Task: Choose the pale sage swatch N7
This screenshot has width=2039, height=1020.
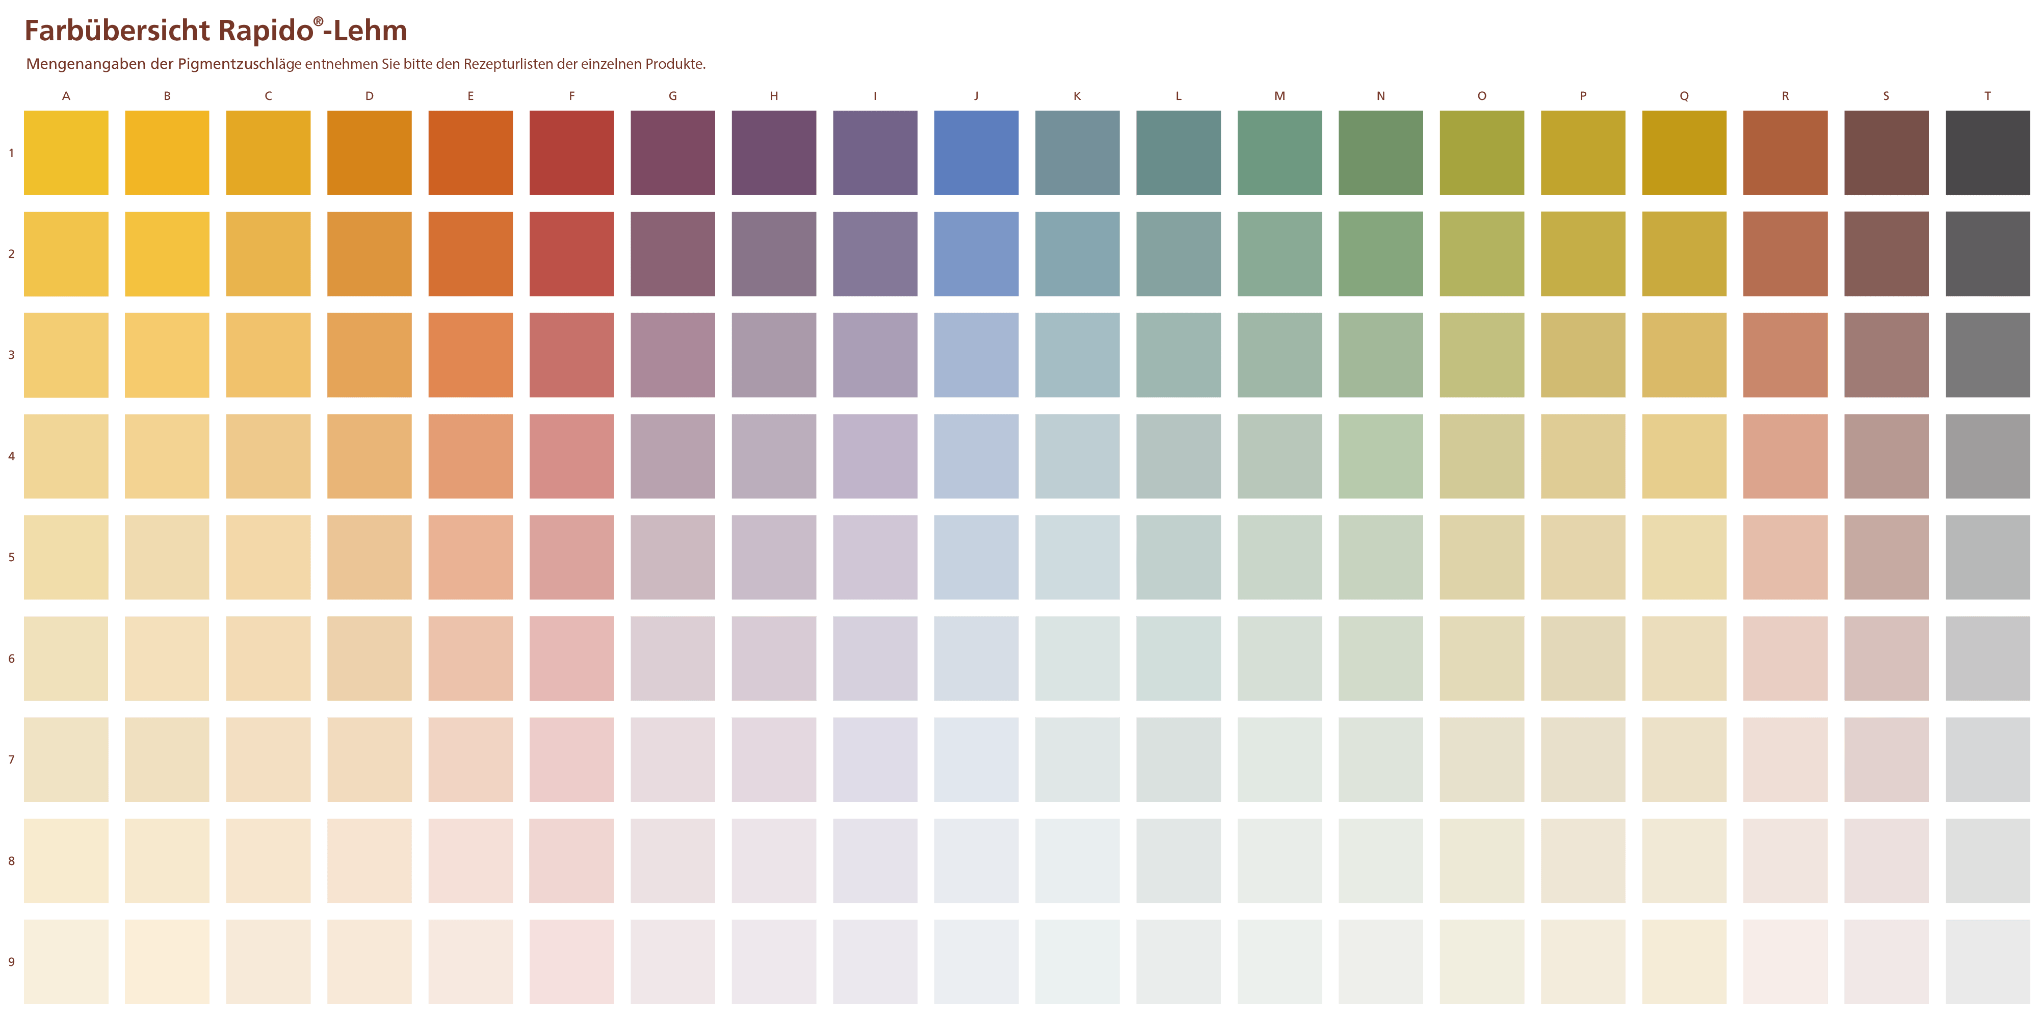Action: [x=1380, y=760]
